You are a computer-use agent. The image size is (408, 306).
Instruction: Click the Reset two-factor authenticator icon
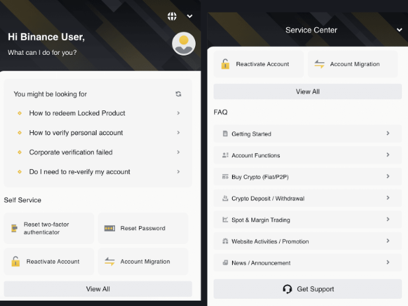(x=14, y=229)
